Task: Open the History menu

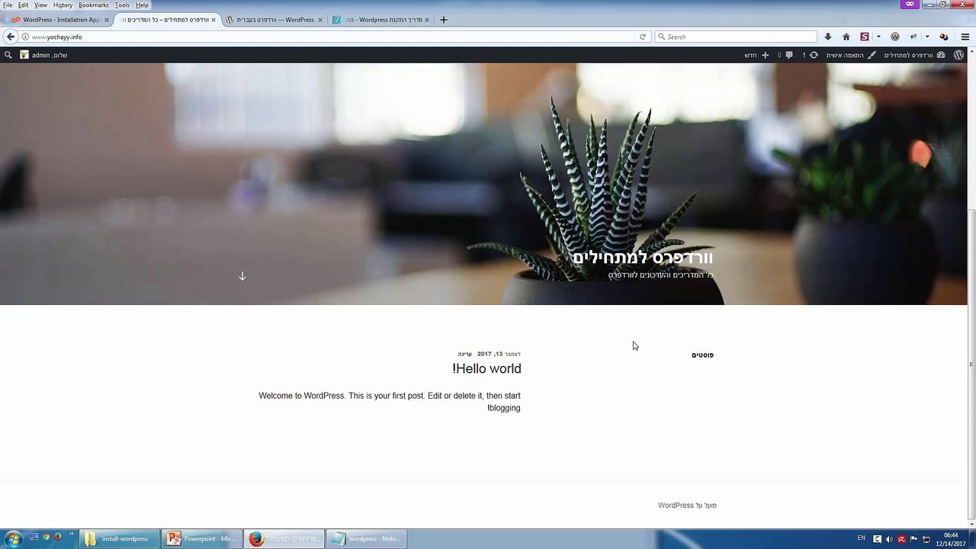Action: point(63,5)
